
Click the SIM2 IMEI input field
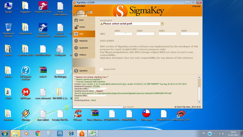(145, 34)
